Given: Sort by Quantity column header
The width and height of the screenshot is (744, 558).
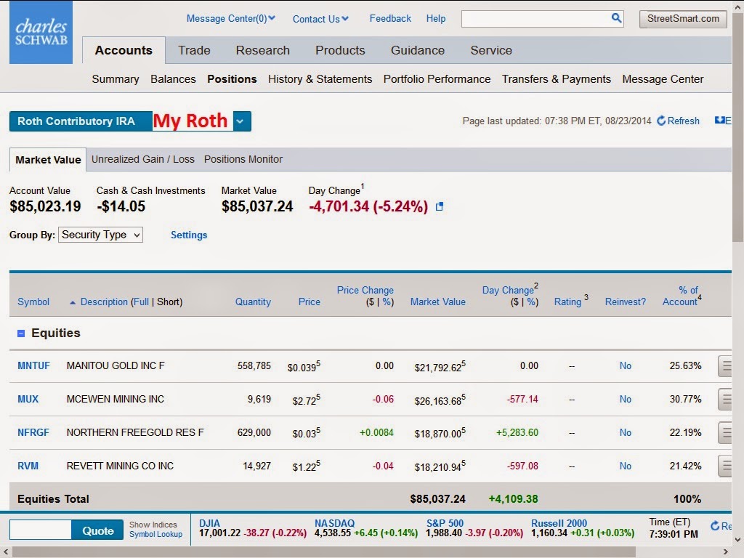Looking at the screenshot, I should pyautogui.click(x=253, y=302).
